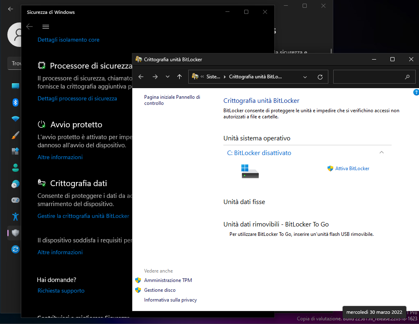
Task: Click the Processore di sicurezza chip icon
Action: [41, 65]
